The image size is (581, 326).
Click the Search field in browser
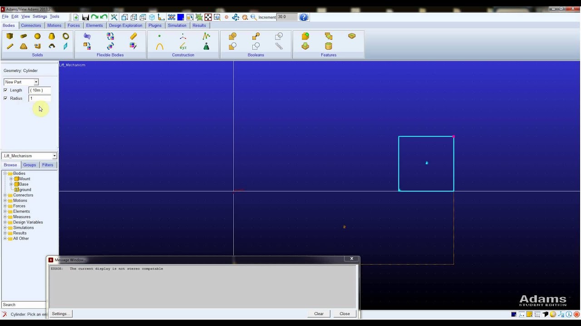[24, 305]
